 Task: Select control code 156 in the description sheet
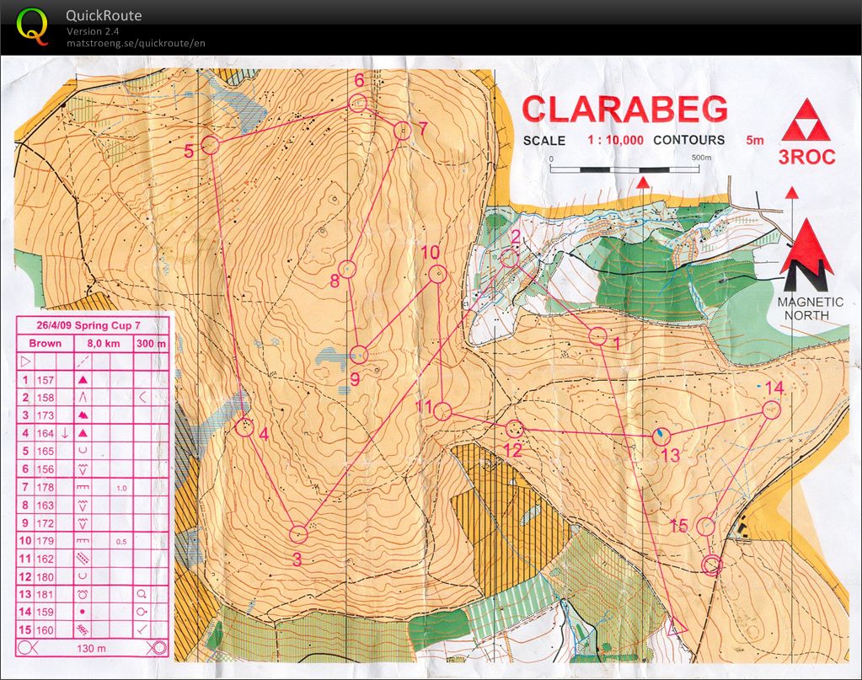click(45, 469)
